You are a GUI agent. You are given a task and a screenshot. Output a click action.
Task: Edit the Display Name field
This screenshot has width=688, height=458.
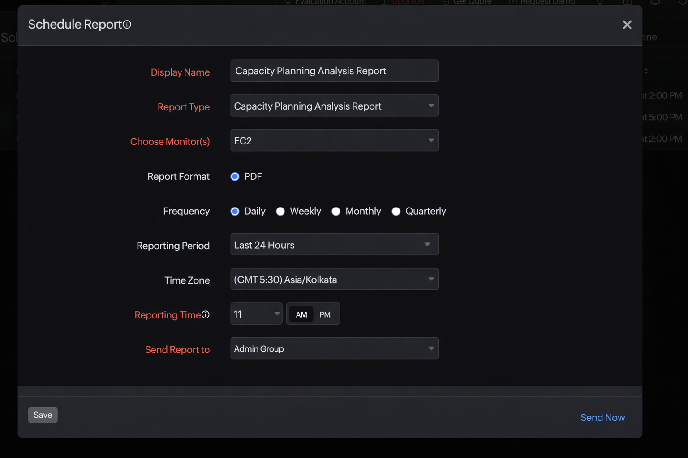tap(334, 71)
